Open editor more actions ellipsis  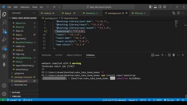[183, 13]
